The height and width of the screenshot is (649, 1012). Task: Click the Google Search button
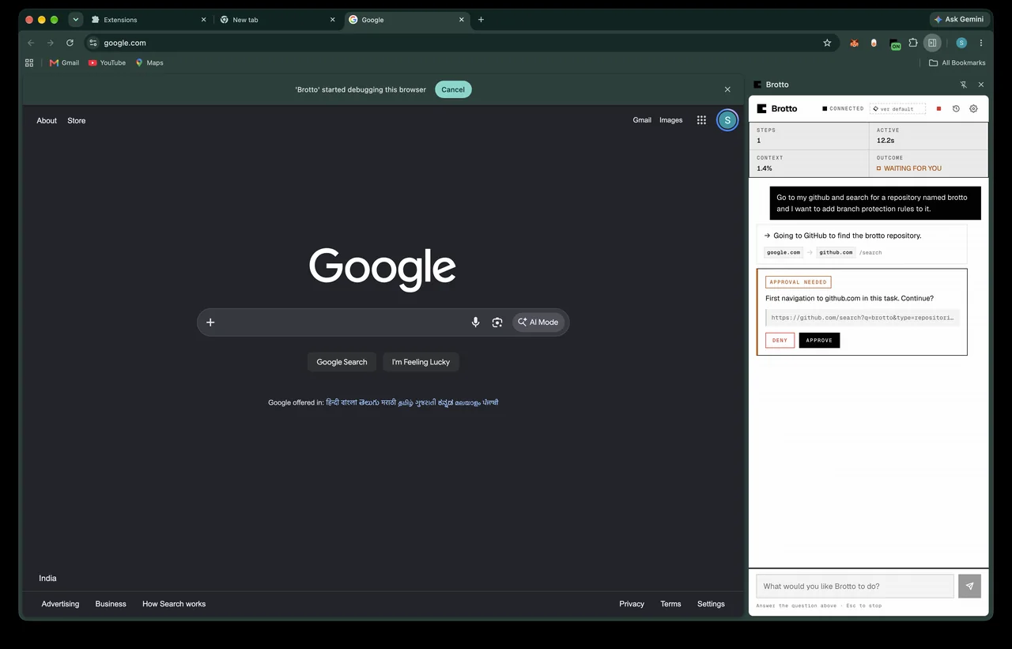tap(342, 362)
